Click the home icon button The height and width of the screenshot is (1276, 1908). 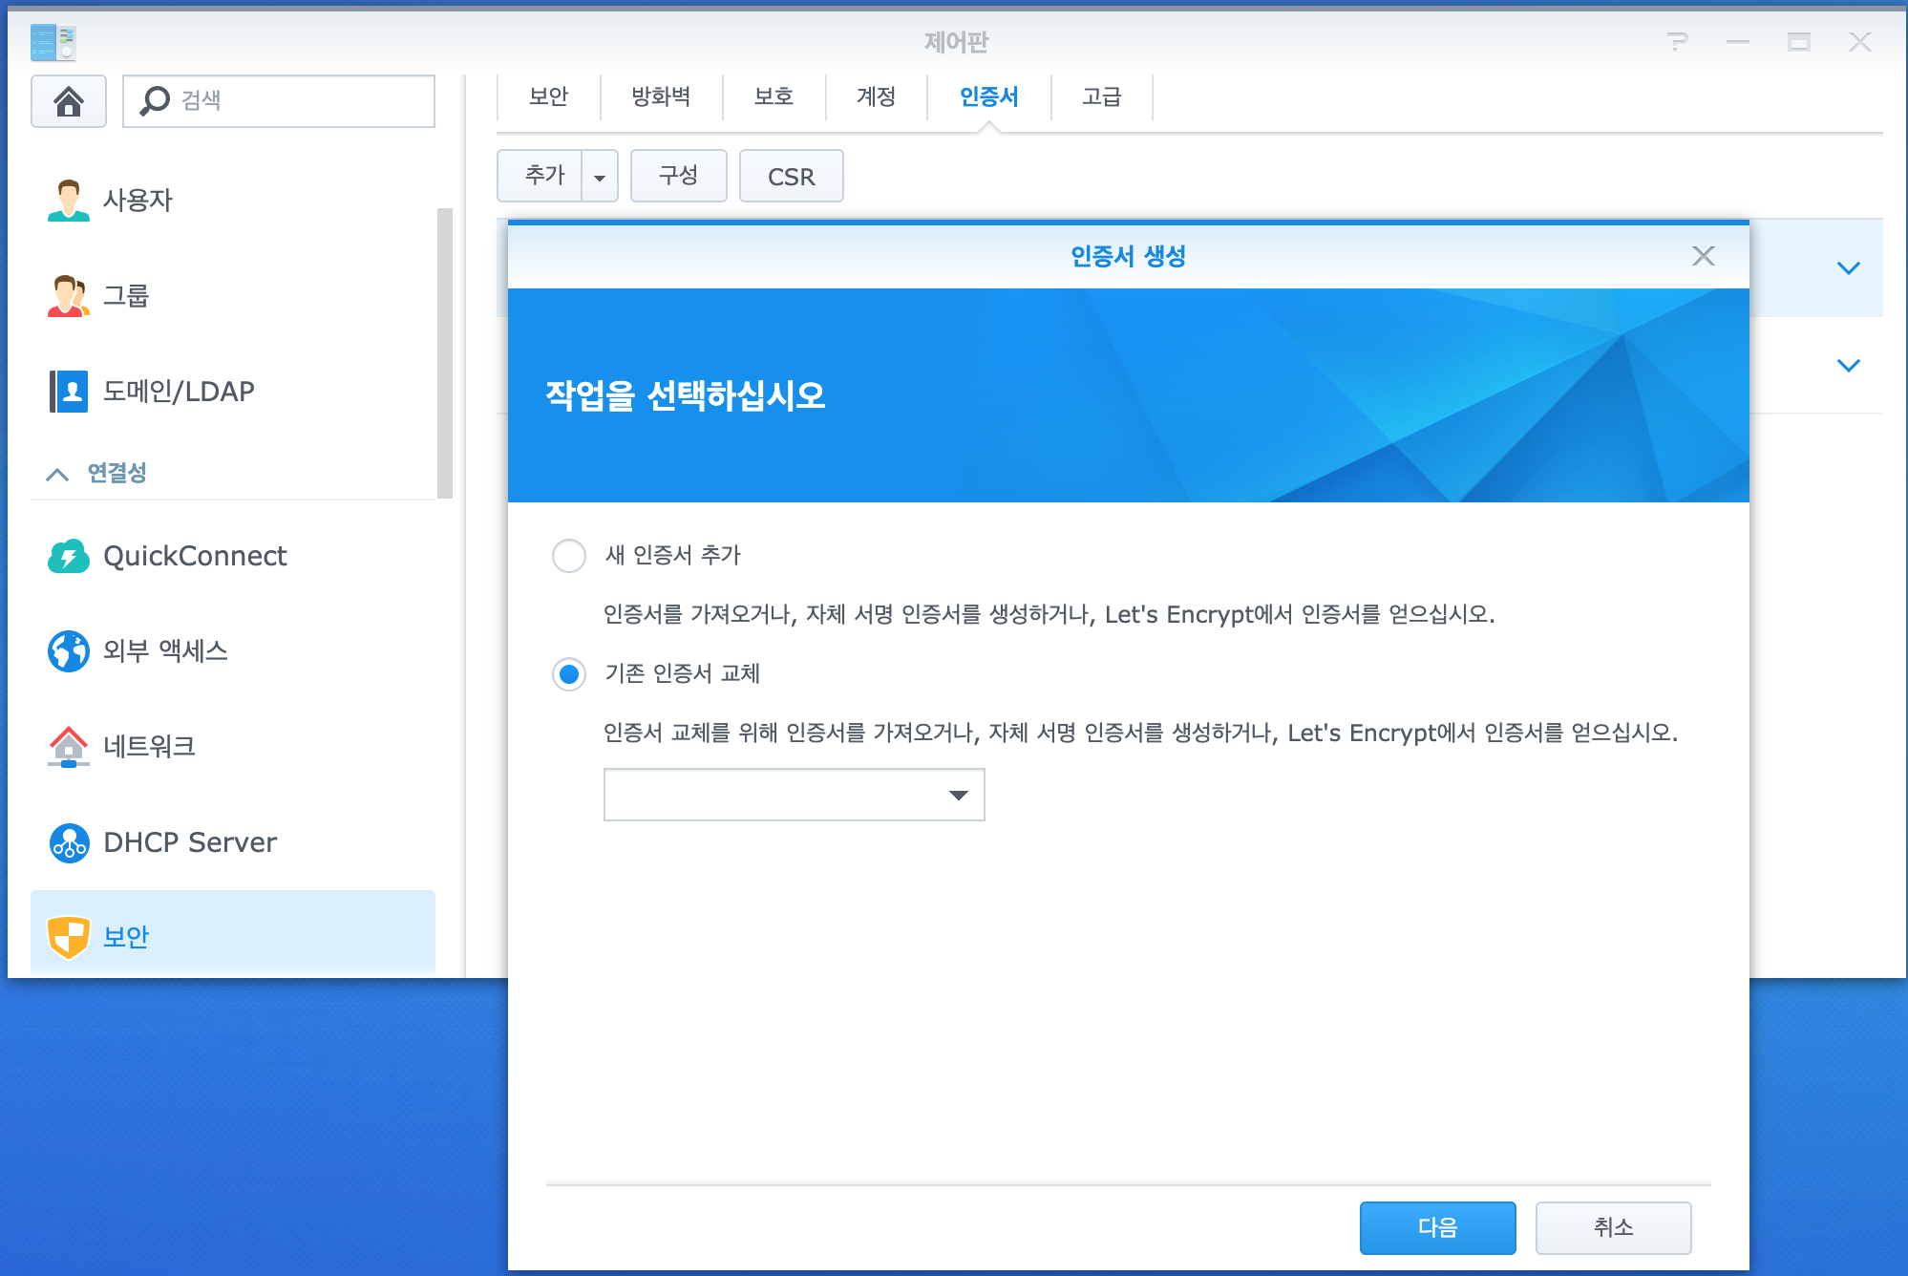[68, 101]
